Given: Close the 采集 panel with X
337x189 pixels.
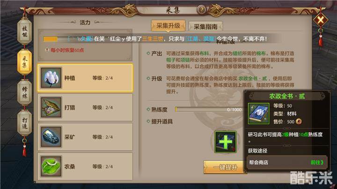Looking at the screenshot, I should 321,20.
